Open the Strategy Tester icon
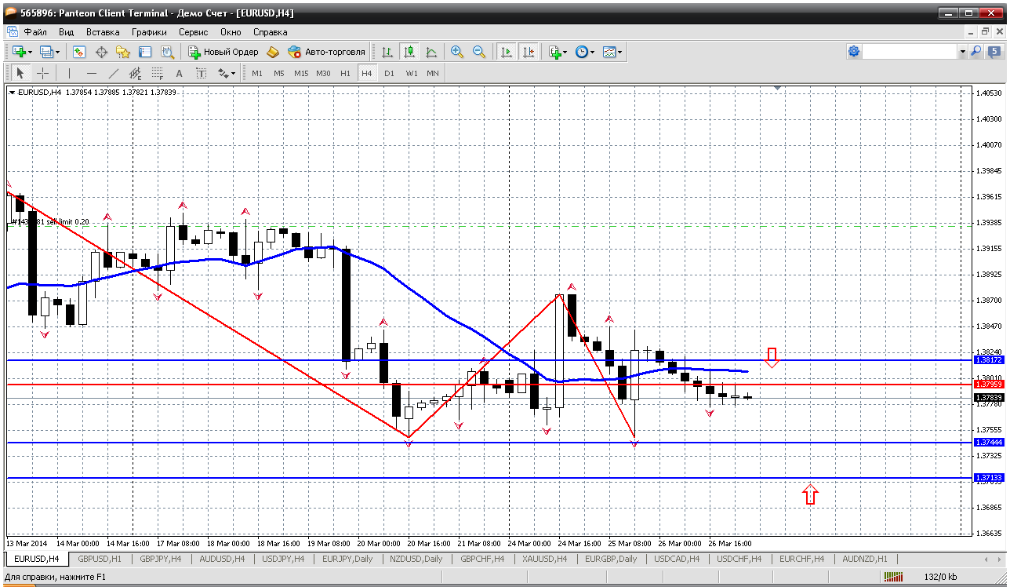This screenshot has height=587, width=1010. tap(167, 52)
